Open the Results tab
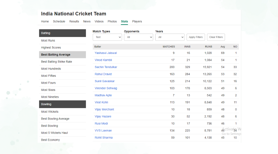This screenshot has width=278, height=154. click(74, 22)
